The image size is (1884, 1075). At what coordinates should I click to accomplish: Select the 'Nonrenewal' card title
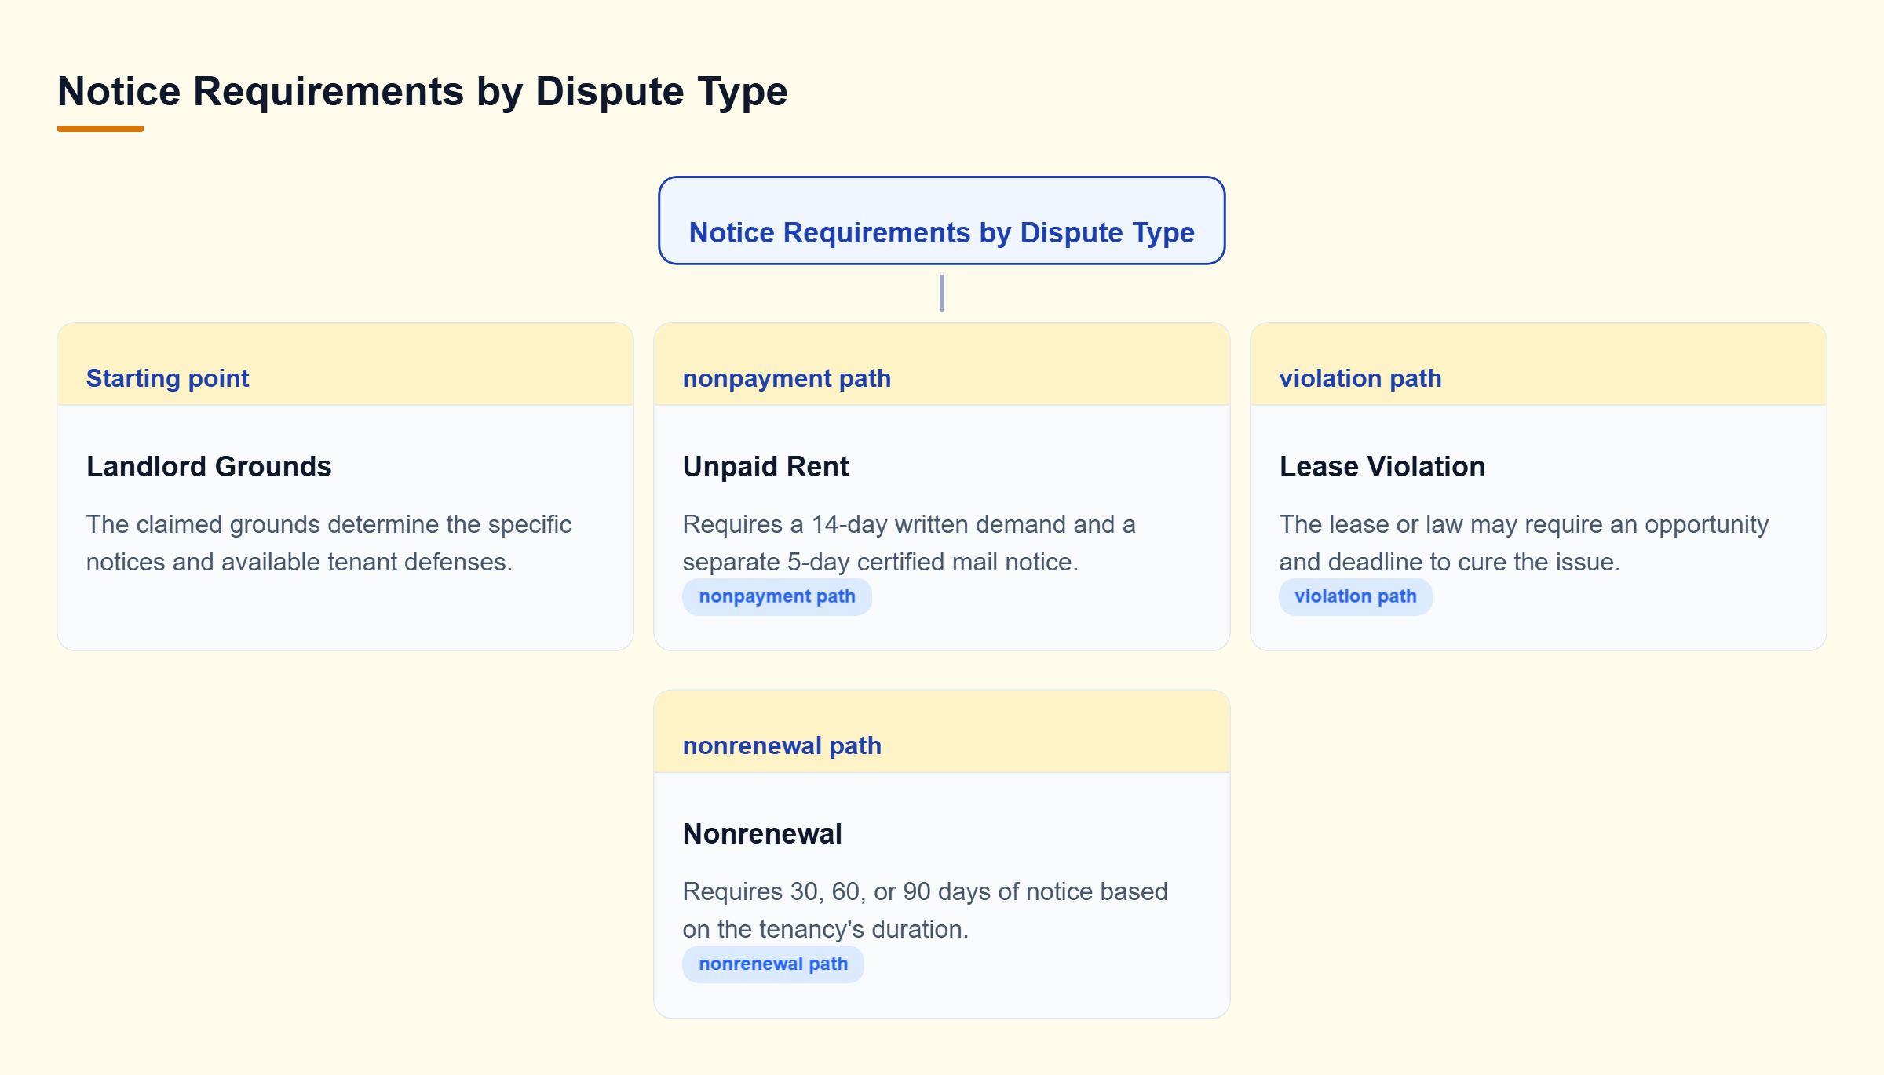(762, 833)
